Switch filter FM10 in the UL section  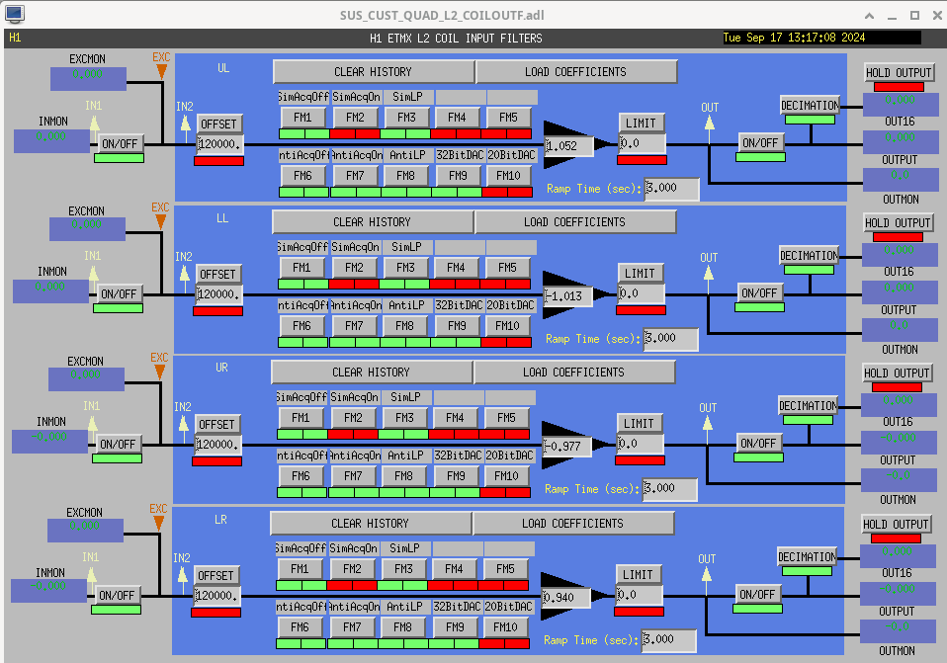pyautogui.click(x=508, y=176)
